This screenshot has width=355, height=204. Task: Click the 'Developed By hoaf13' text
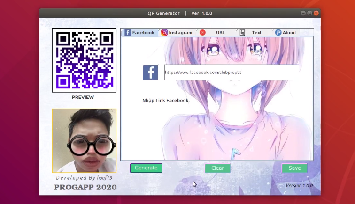(84, 178)
